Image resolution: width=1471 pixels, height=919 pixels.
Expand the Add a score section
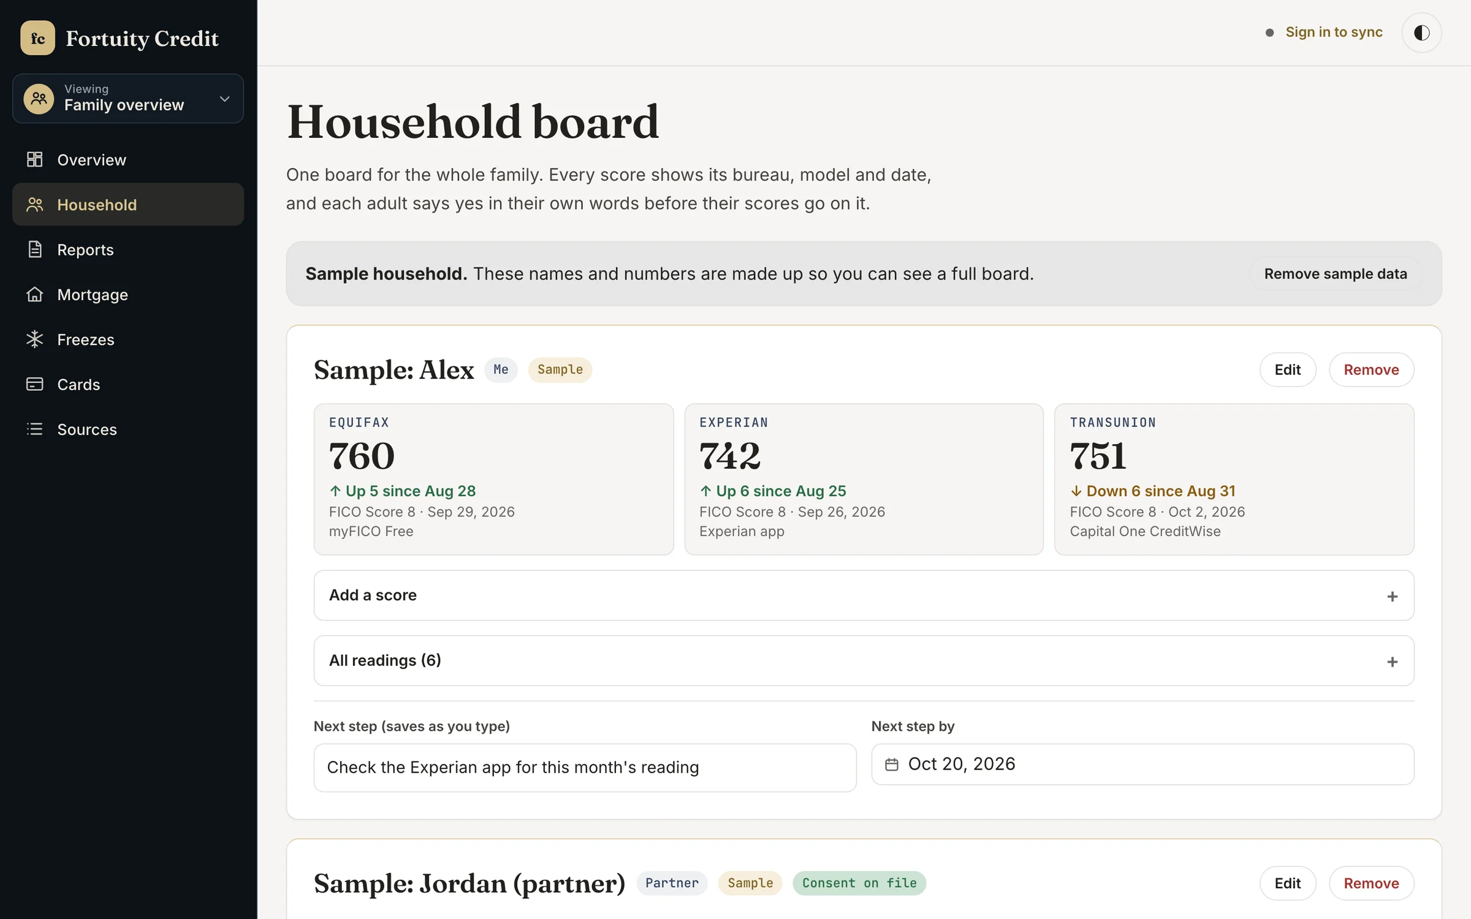[864, 596]
